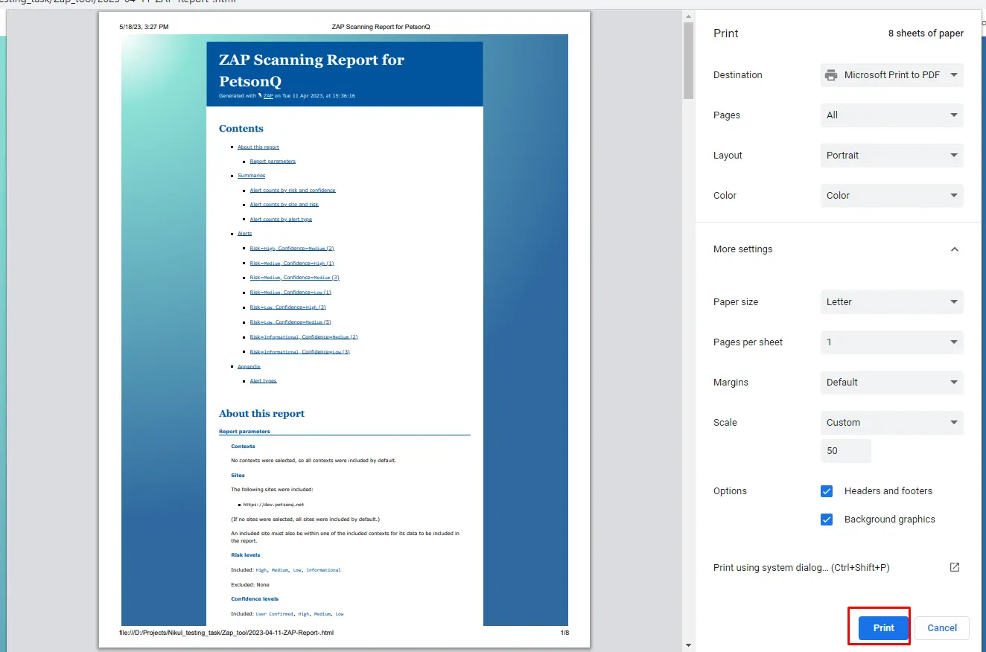Click 'Risk=Medium, Confidence=Low (1)' link
Screen dimensions: 986x652
[290, 293]
